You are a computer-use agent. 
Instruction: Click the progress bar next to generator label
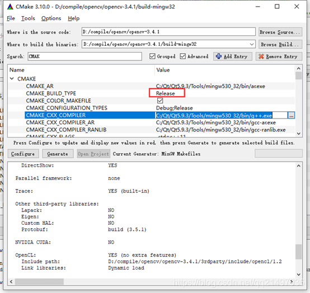coord(279,154)
